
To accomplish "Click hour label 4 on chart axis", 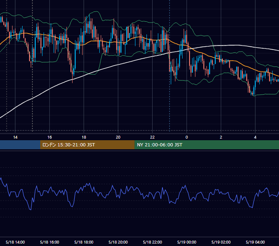I will (x=255, y=137).
